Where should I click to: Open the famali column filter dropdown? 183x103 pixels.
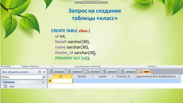pyautogui.click(x=92, y=77)
